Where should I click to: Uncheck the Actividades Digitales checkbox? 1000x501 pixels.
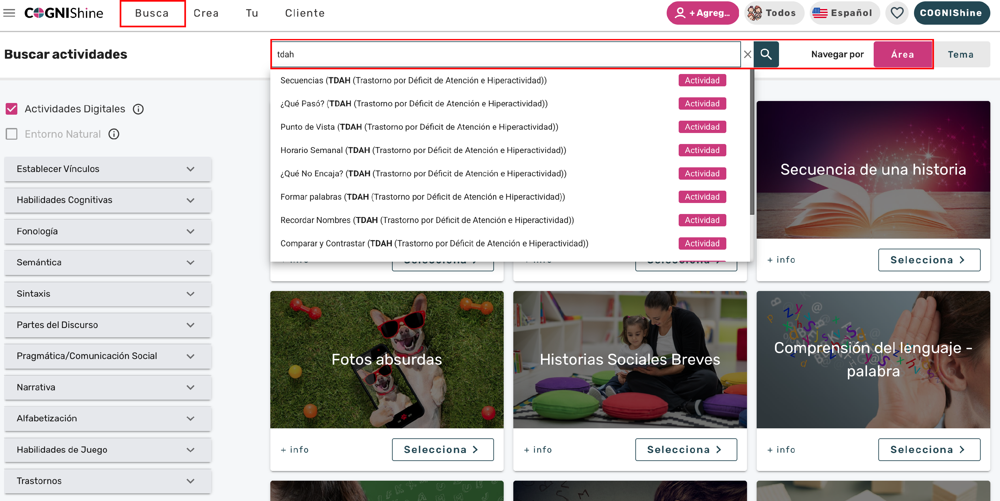click(12, 109)
